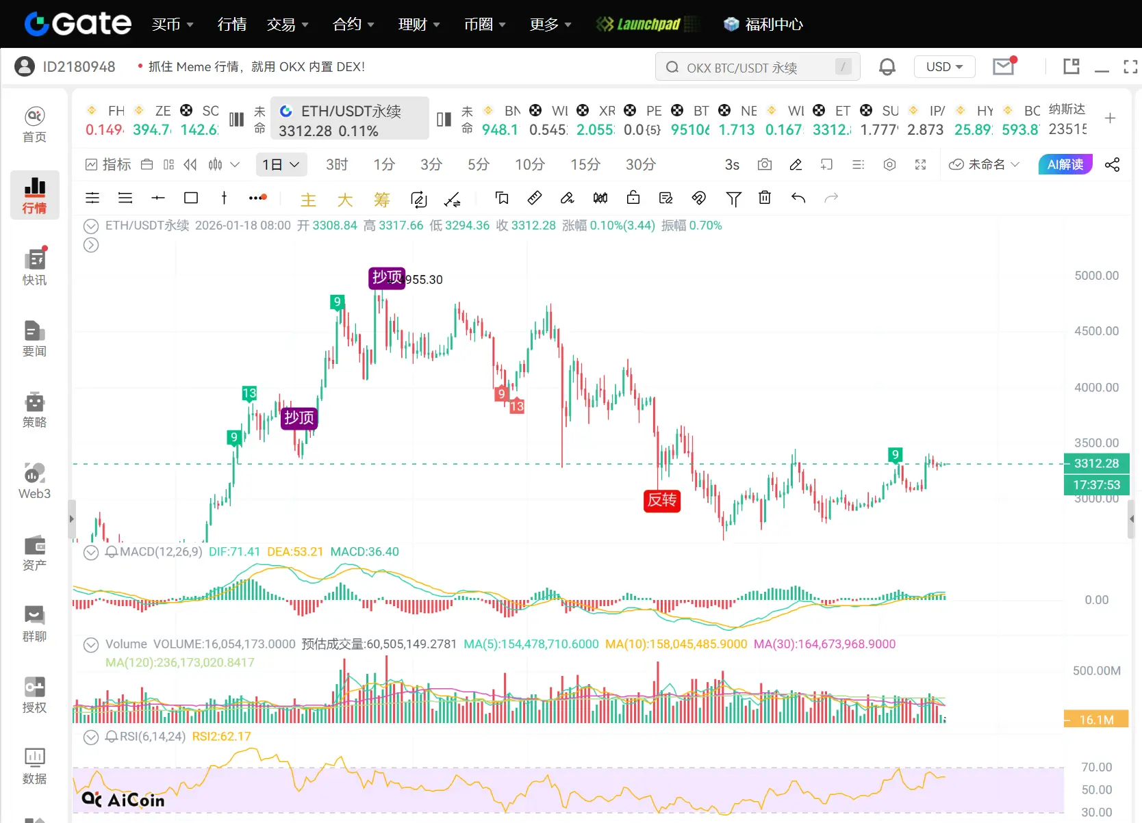Switch to 3时 timeframe
Image resolution: width=1142 pixels, height=823 pixels.
tap(337, 164)
